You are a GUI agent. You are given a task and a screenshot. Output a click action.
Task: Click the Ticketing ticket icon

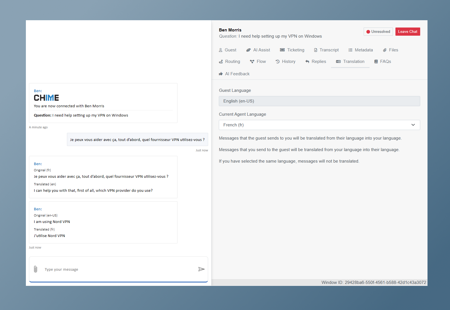point(282,50)
